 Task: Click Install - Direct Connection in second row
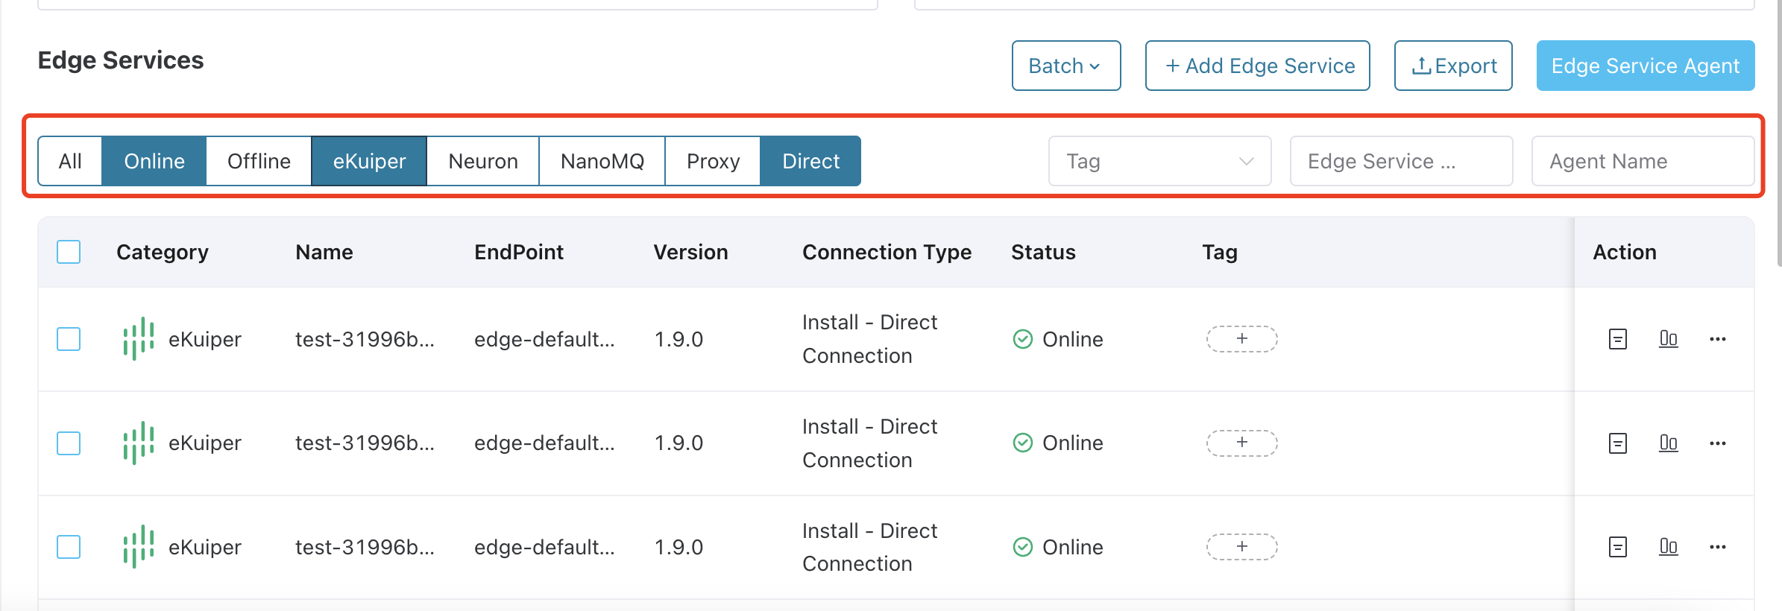[x=869, y=443]
